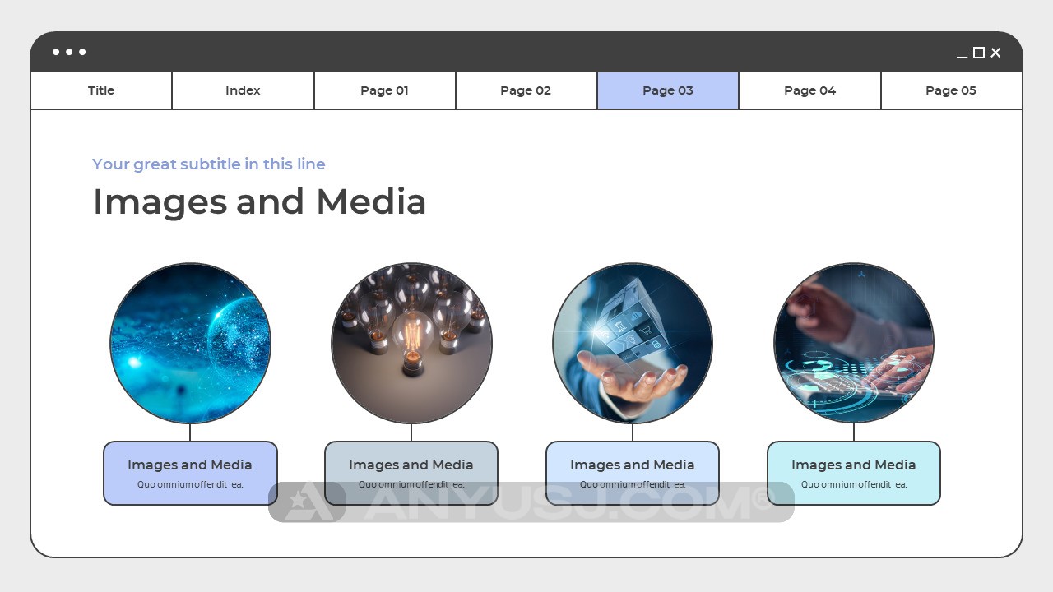Click the maximize square icon

point(979,53)
